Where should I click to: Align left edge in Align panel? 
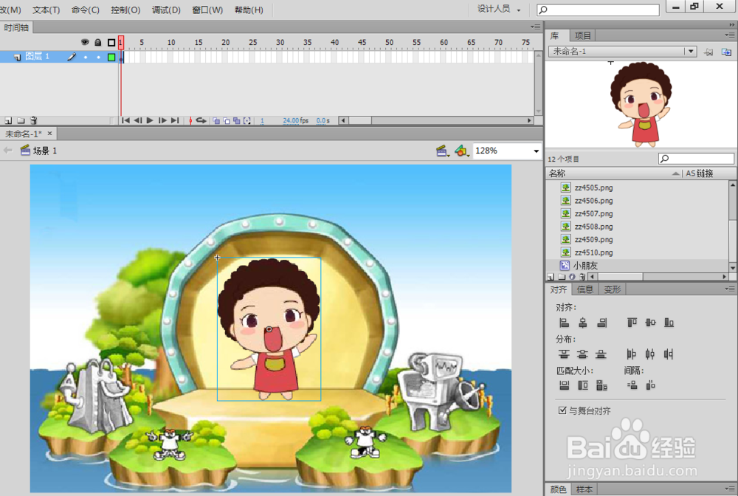564,323
